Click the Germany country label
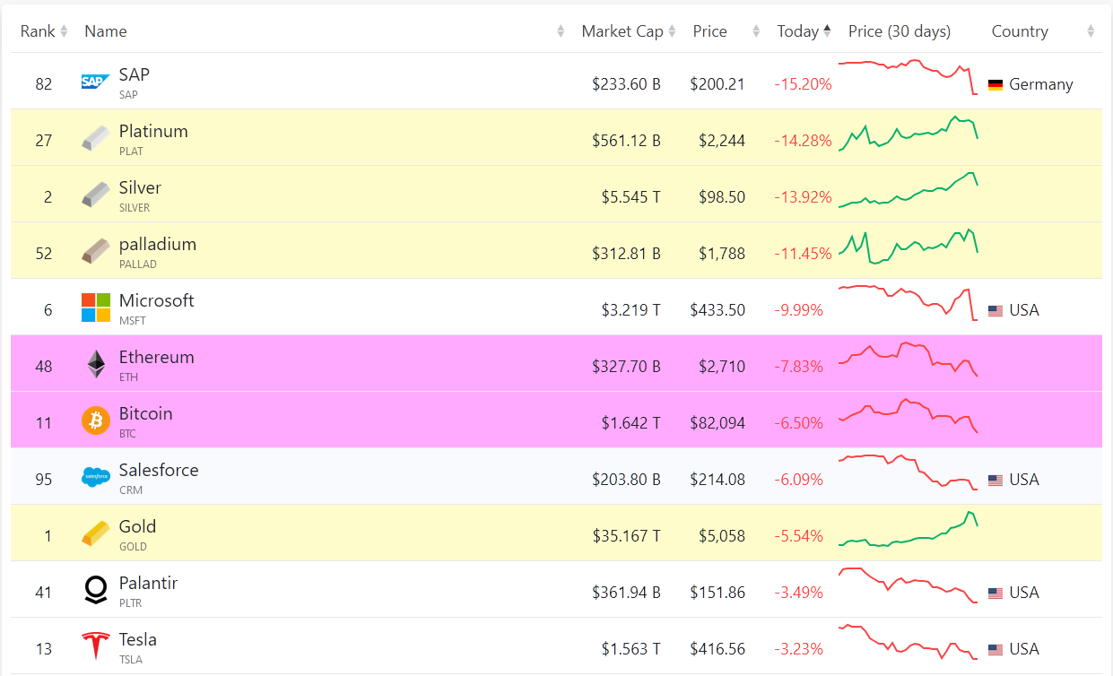Image resolution: width=1113 pixels, height=676 pixels. coord(1040,84)
